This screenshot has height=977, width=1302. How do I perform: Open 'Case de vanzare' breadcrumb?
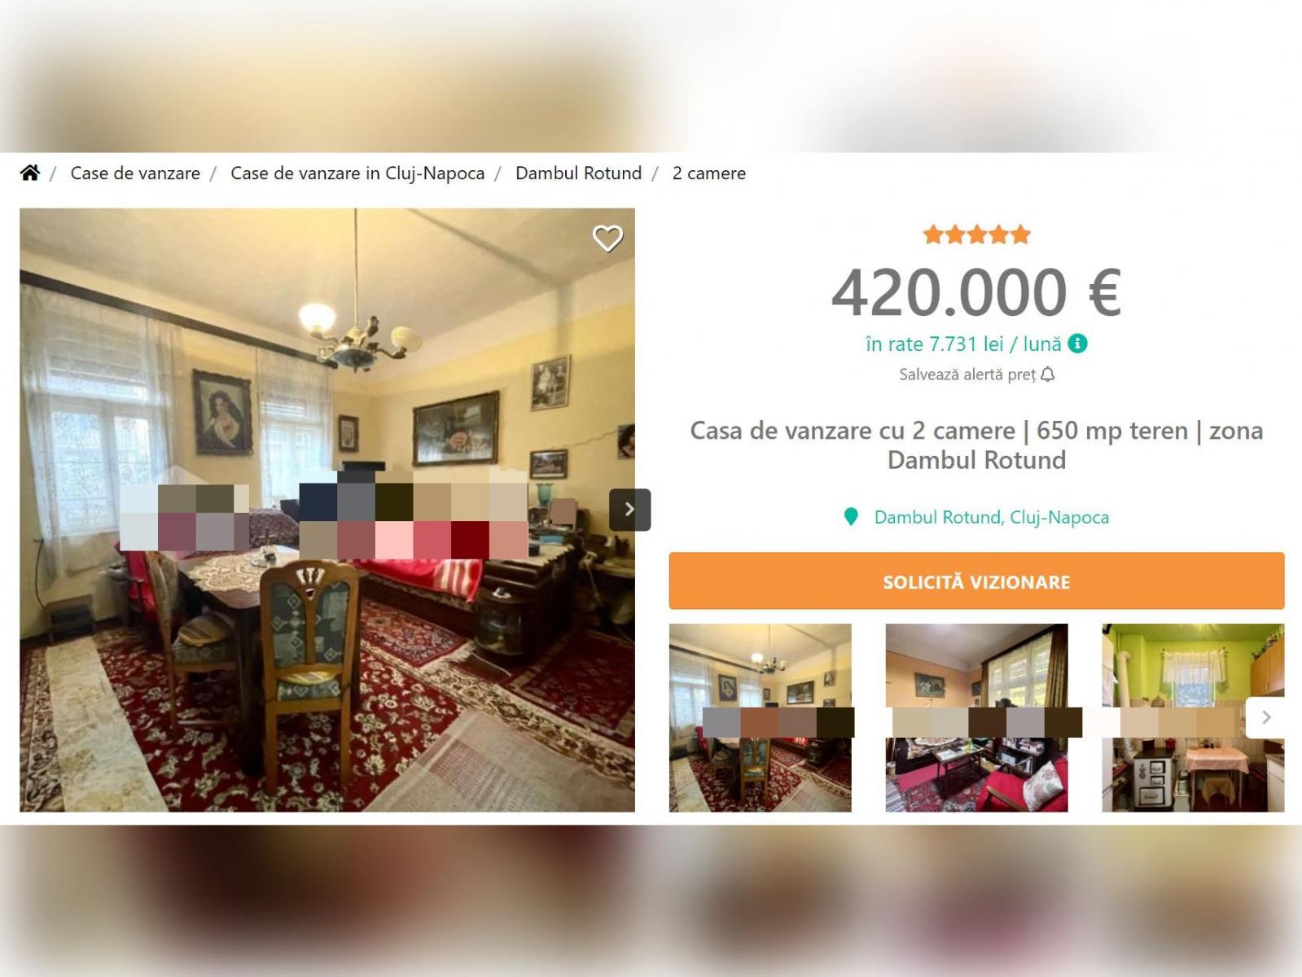135,173
